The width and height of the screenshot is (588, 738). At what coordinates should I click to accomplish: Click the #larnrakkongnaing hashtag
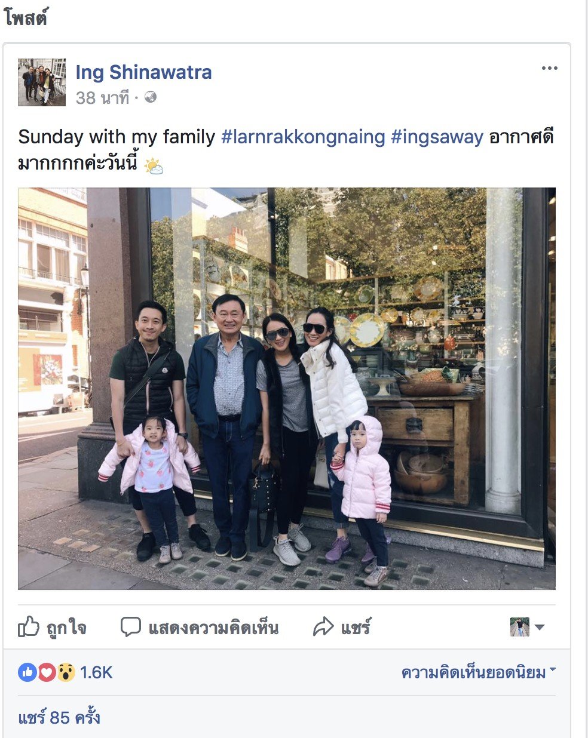tap(303, 137)
